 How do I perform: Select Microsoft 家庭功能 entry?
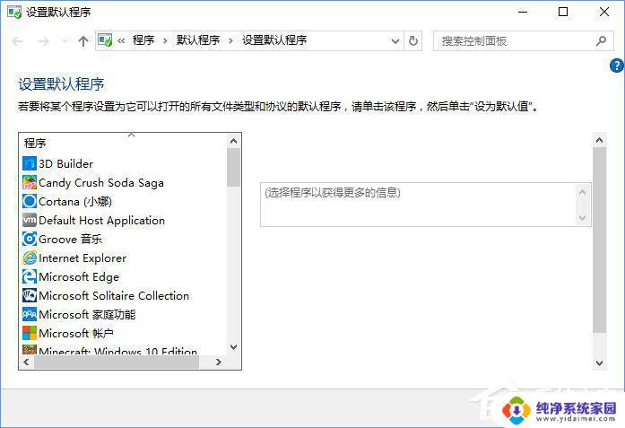coord(87,314)
